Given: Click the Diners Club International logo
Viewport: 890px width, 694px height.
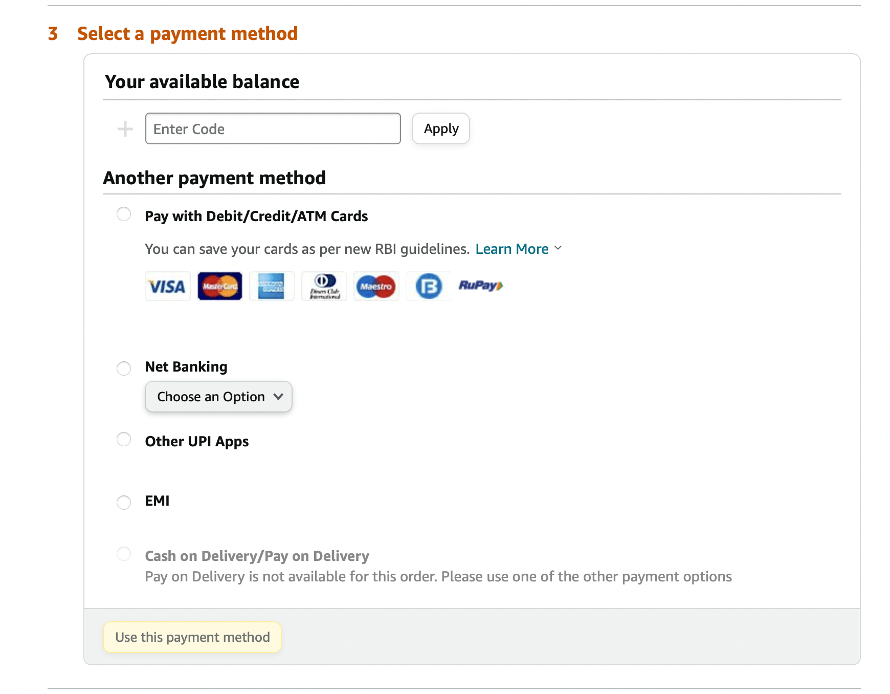Looking at the screenshot, I should coord(324,286).
